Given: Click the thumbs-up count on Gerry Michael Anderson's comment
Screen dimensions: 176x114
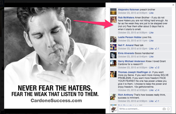Looking at the screenshot, I should 157,68.
